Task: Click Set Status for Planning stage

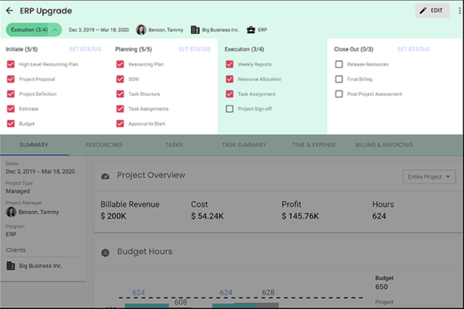Action: pyautogui.click(x=194, y=49)
